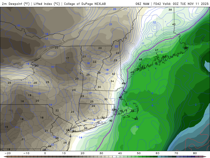Screen dimensions: 210x158
Task: Click the "2m Dewpoint (°F)" title text
Action: 16,4
